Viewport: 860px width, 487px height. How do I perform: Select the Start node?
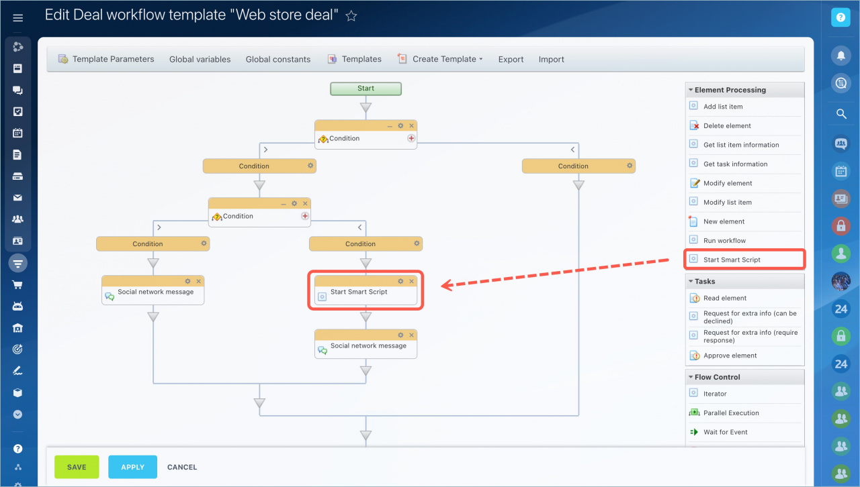click(365, 89)
